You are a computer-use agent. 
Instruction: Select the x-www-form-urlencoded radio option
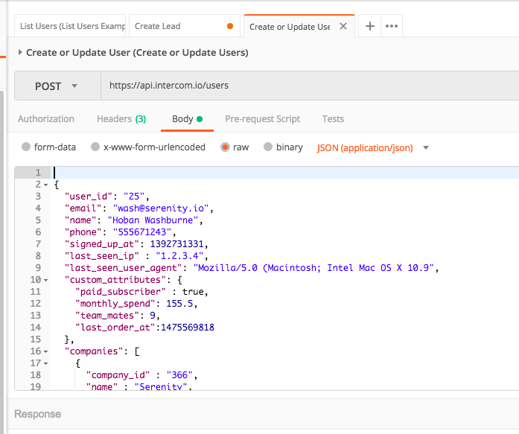pos(95,147)
